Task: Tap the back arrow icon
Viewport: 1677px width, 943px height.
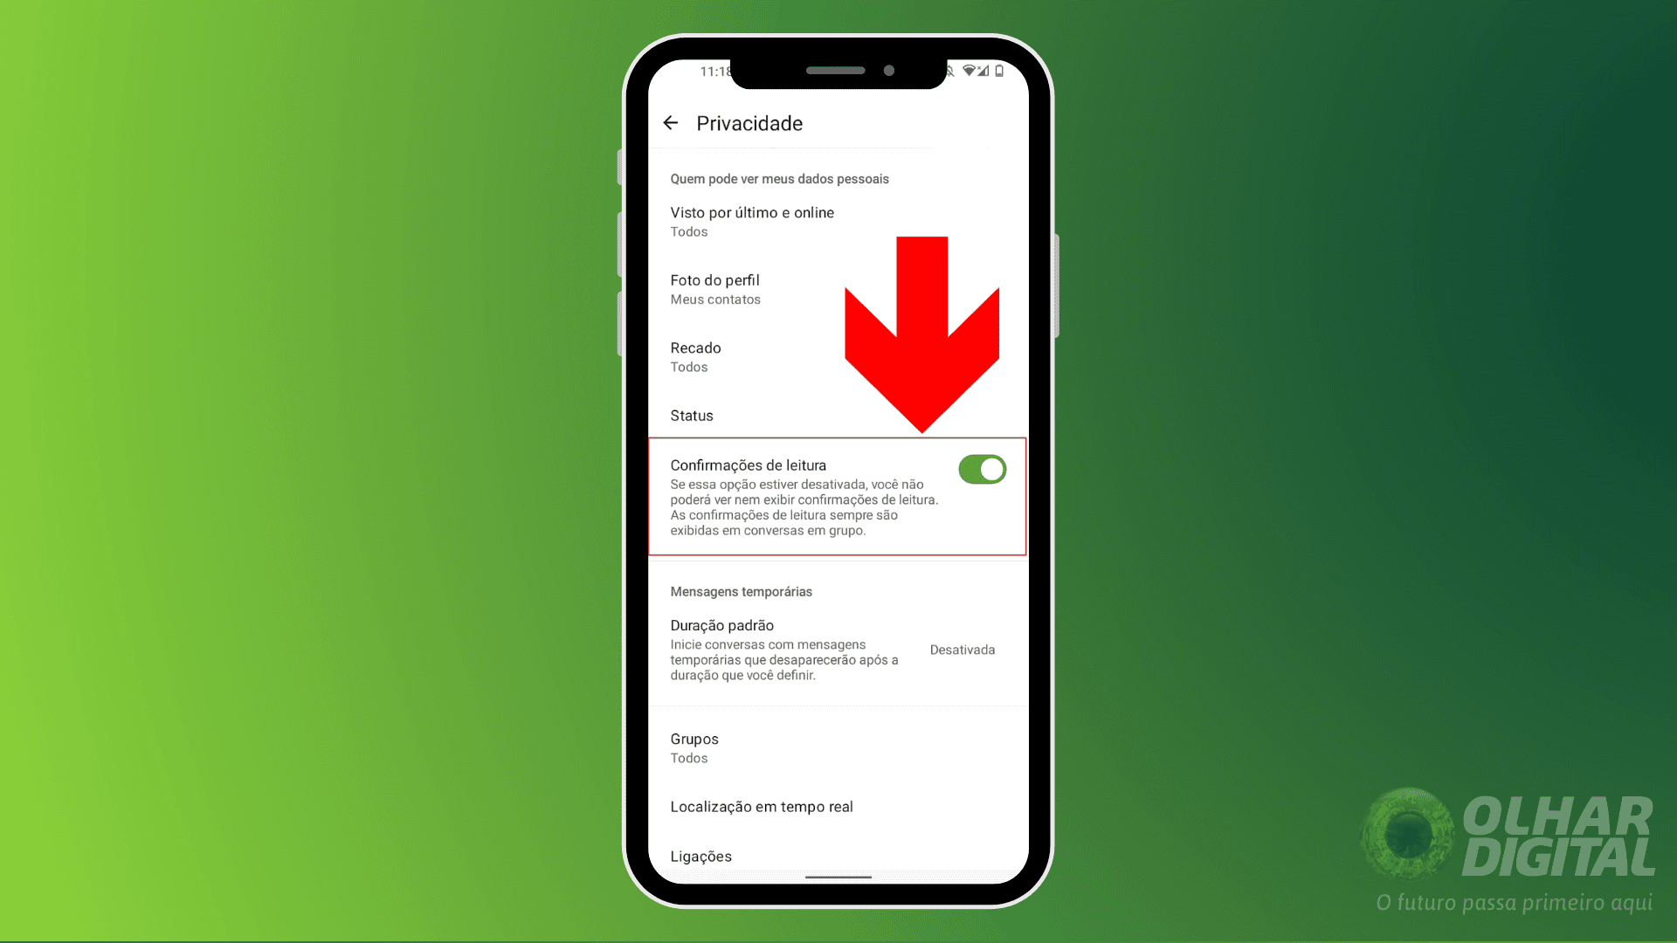Action: (673, 123)
